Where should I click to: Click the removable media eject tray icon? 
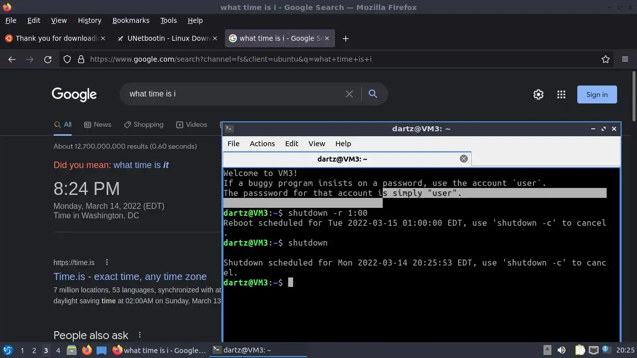(x=547, y=350)
